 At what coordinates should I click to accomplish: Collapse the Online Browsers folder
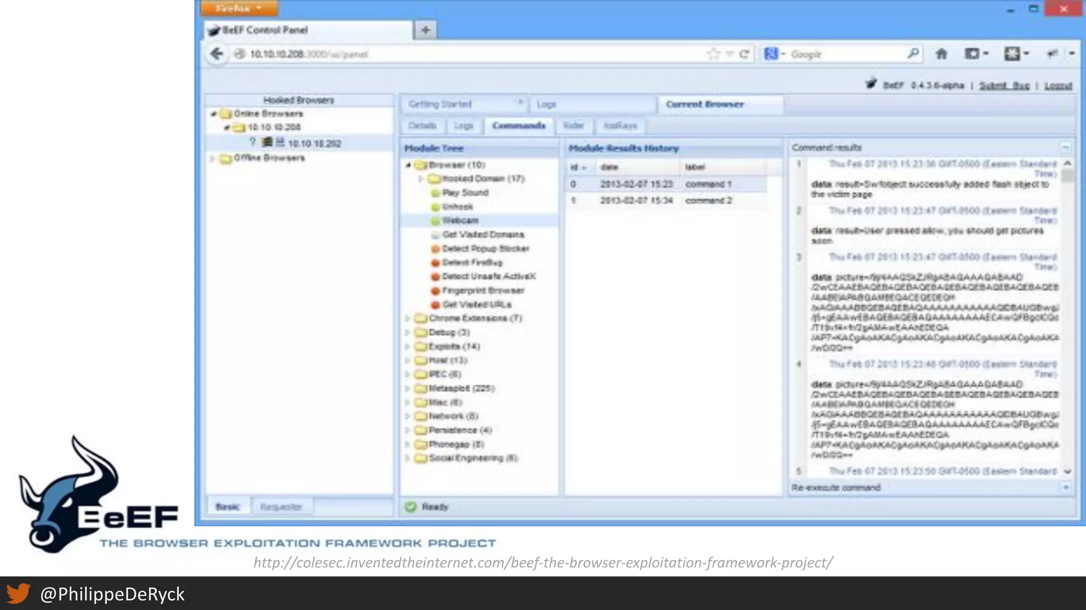[213, 114]
